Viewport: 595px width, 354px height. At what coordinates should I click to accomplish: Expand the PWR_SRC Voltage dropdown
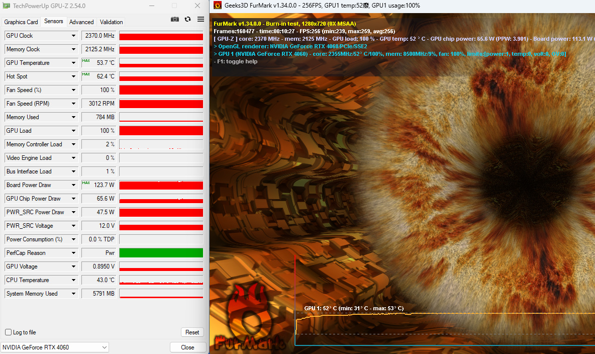73,226
